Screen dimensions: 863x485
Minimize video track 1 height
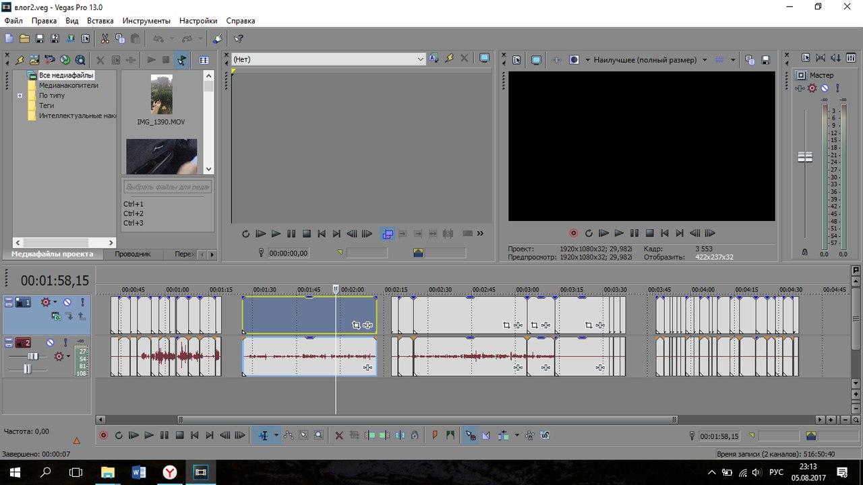tap(9, 299)
